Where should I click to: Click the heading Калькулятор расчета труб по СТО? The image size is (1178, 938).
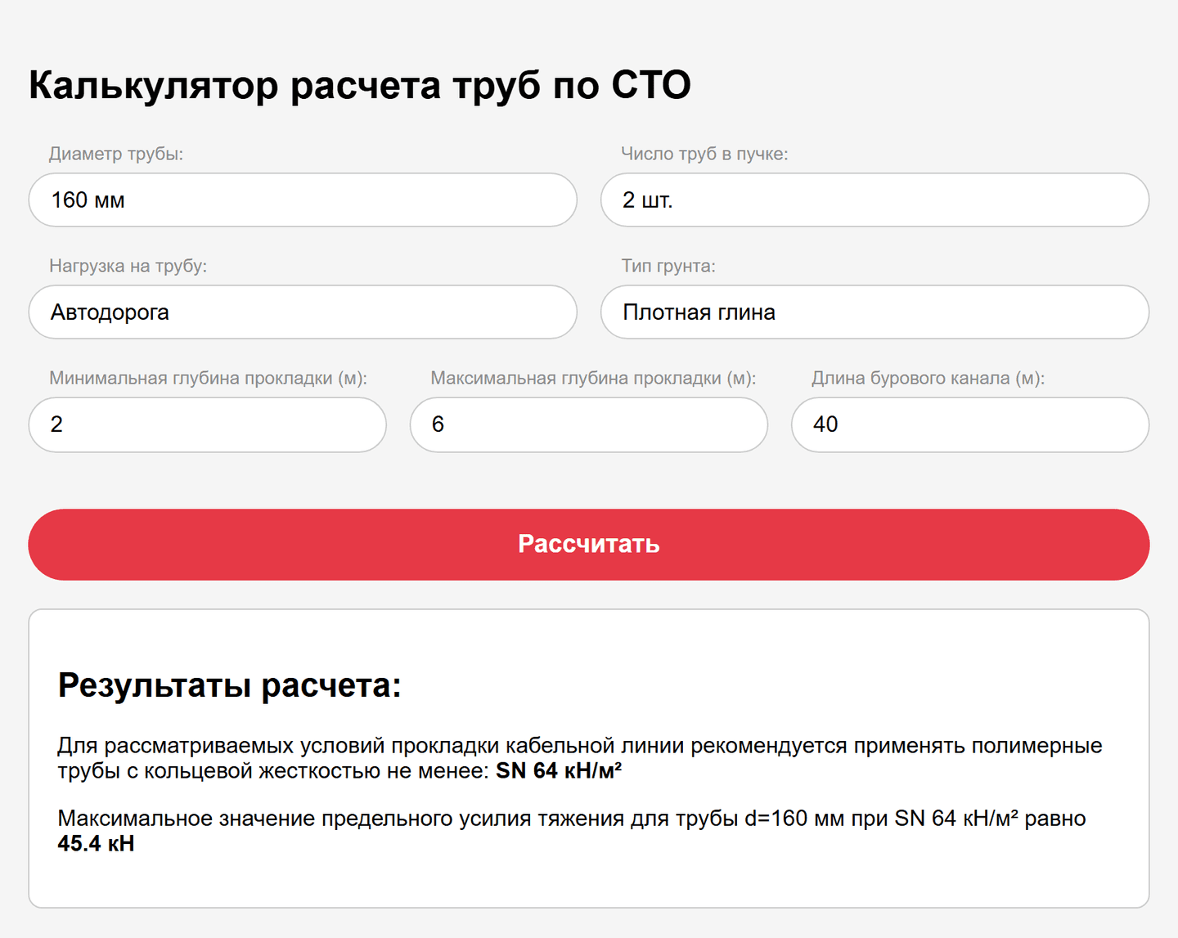360,85
